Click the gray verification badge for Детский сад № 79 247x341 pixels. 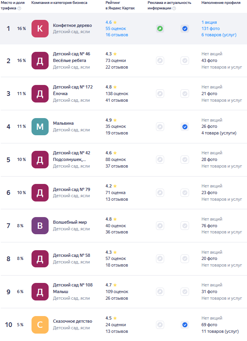[185, 193]
